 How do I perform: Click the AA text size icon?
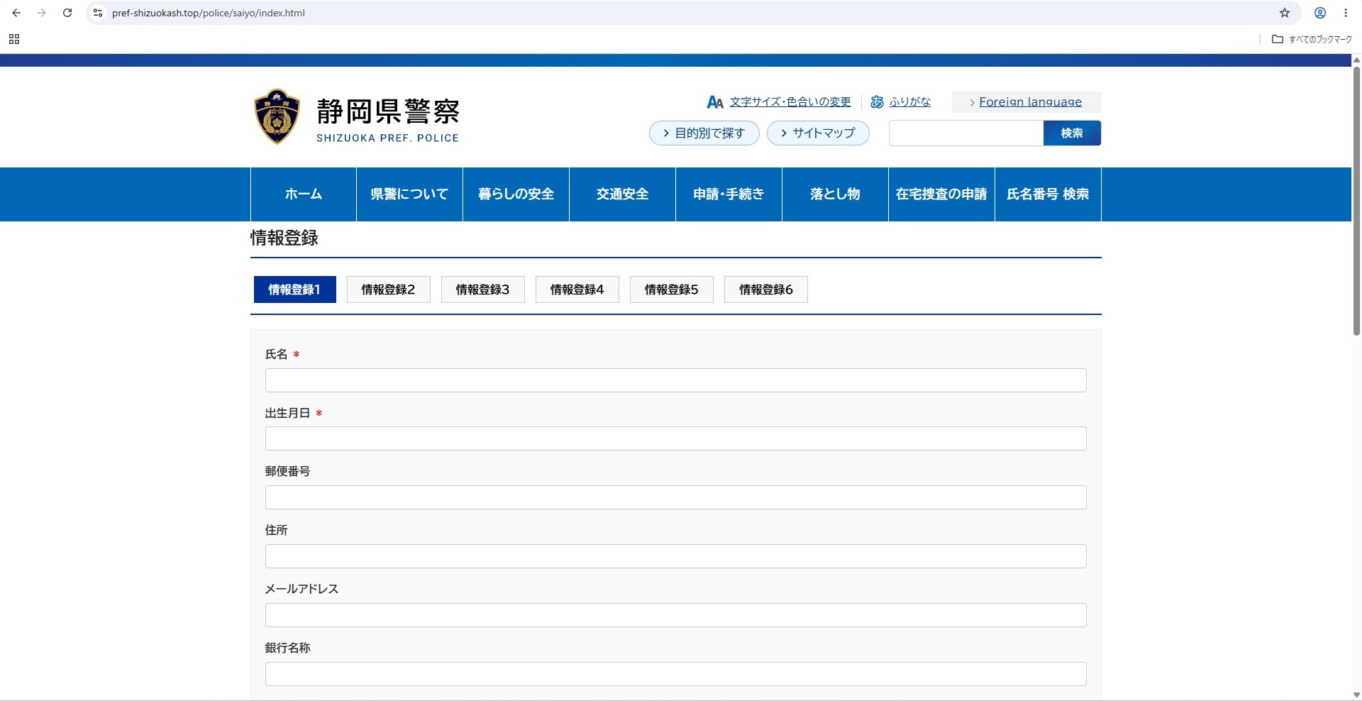[x=715, y=102]
